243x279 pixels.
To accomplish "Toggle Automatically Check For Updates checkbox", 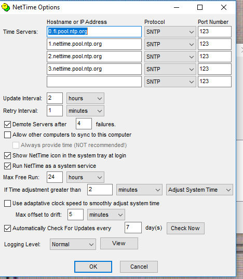I will pos(7,228).
